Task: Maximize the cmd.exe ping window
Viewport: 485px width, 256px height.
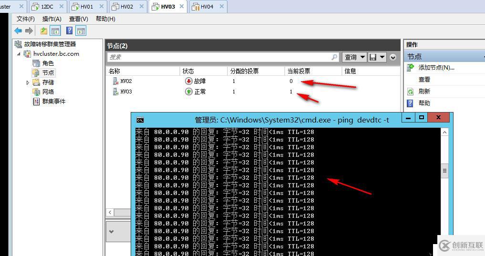Action: (421, 117)
